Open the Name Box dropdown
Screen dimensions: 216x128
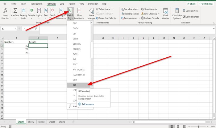[x=15, y=28]
